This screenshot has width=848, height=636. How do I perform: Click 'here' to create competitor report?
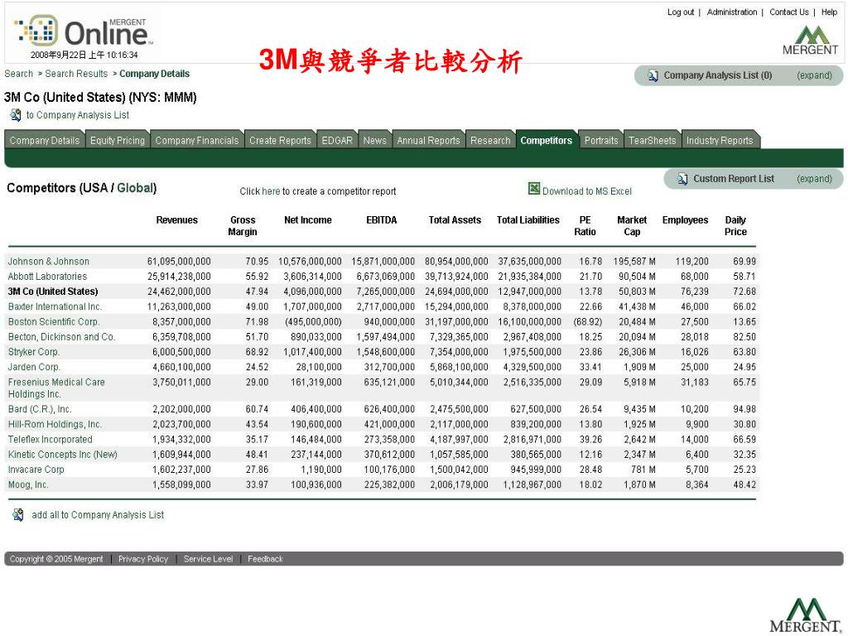(272, 191)
